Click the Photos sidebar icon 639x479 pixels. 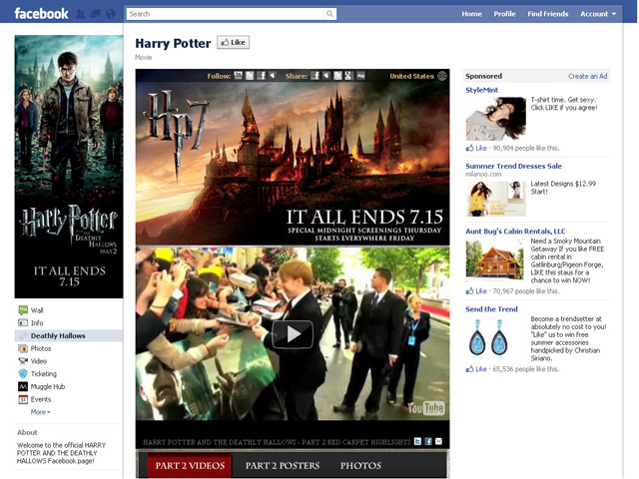(x=23, y=348)
